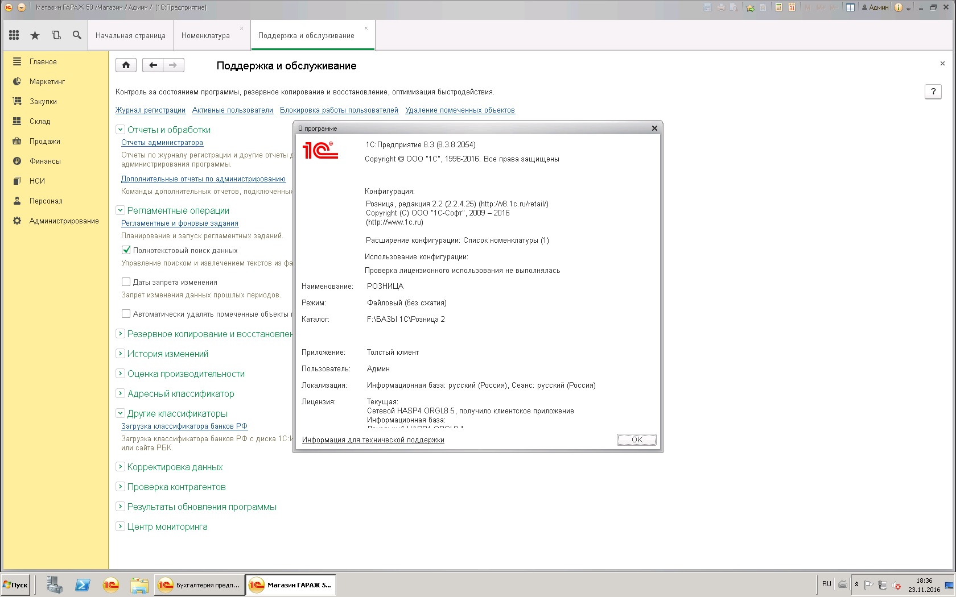The height and width of the screenshot is (597, 956).
Task: Open the Журнал регистрации link
Action: [x=150, y=110]
